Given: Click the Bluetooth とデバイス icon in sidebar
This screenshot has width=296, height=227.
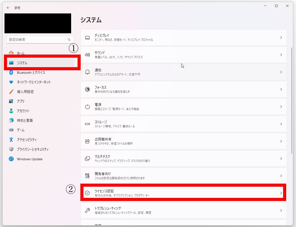Looking at the screenshot, I should [11, 72].
